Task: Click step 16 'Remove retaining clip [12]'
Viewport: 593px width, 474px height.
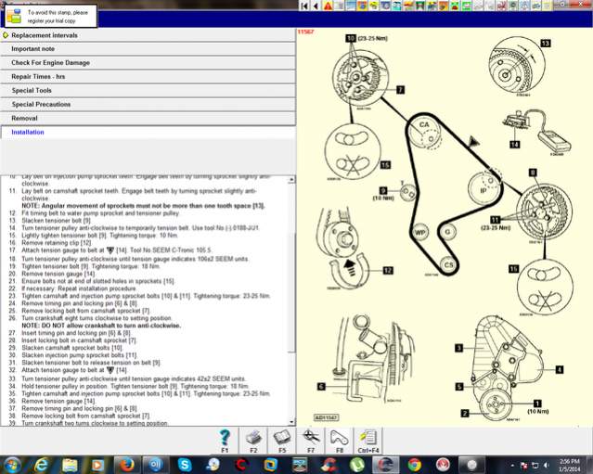Action: click(x=57, y=243)
